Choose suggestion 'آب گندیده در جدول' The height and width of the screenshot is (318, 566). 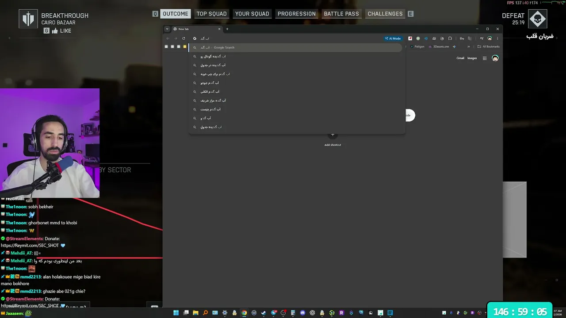tap(297, 65)
